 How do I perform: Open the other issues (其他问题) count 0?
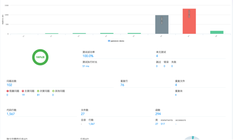pos(53,95)
